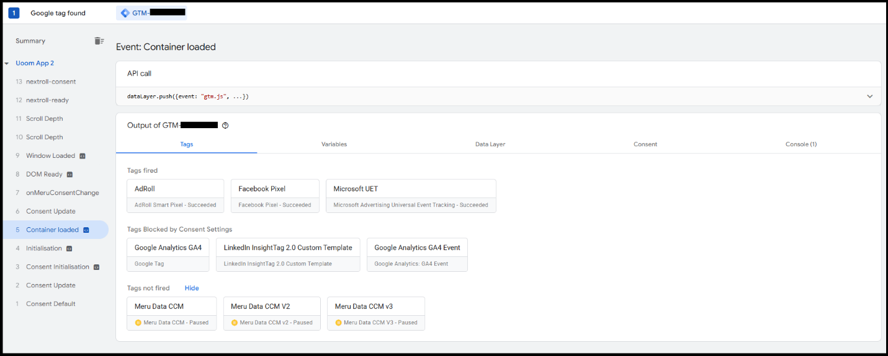Expand the dataLayer.push API call chevron
Image resolution: width=888 pixels, height=356 pixels.
coord(869,97)
